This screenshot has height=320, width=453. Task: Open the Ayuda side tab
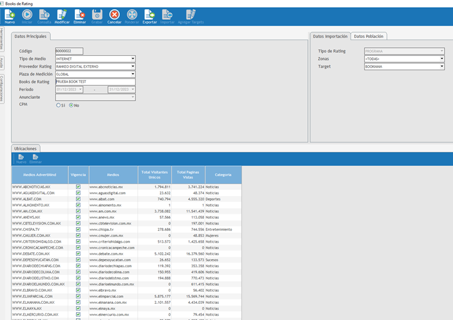point(2,63)
